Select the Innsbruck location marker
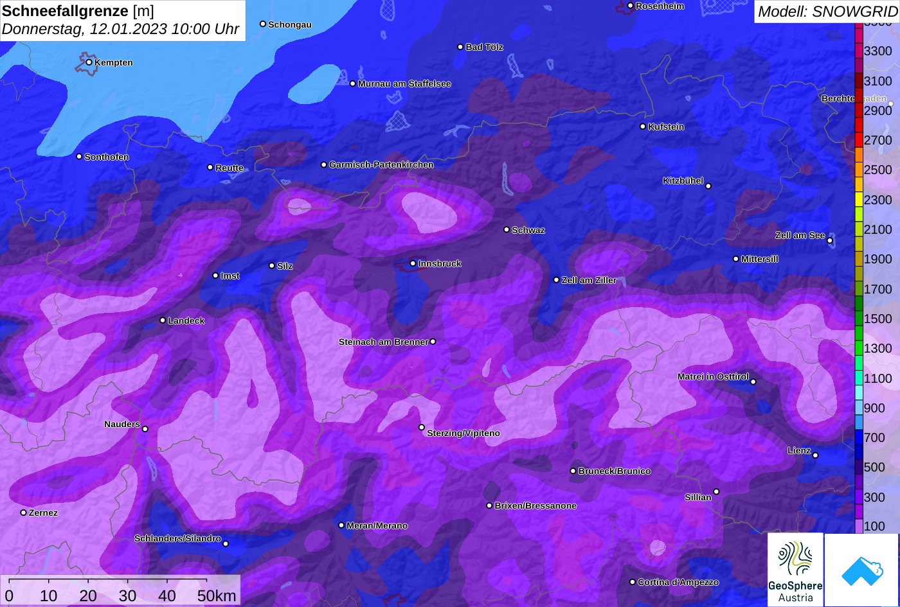This screenshot has width=900, height=607. pos(413,263)
